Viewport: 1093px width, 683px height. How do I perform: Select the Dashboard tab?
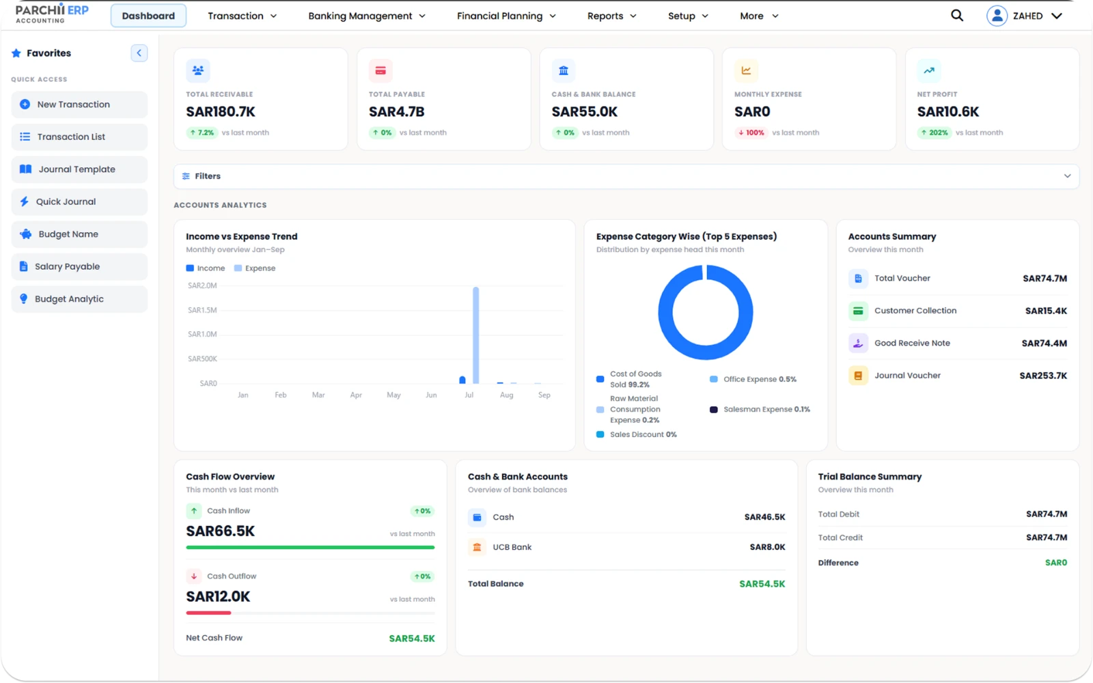click(148, 16)
